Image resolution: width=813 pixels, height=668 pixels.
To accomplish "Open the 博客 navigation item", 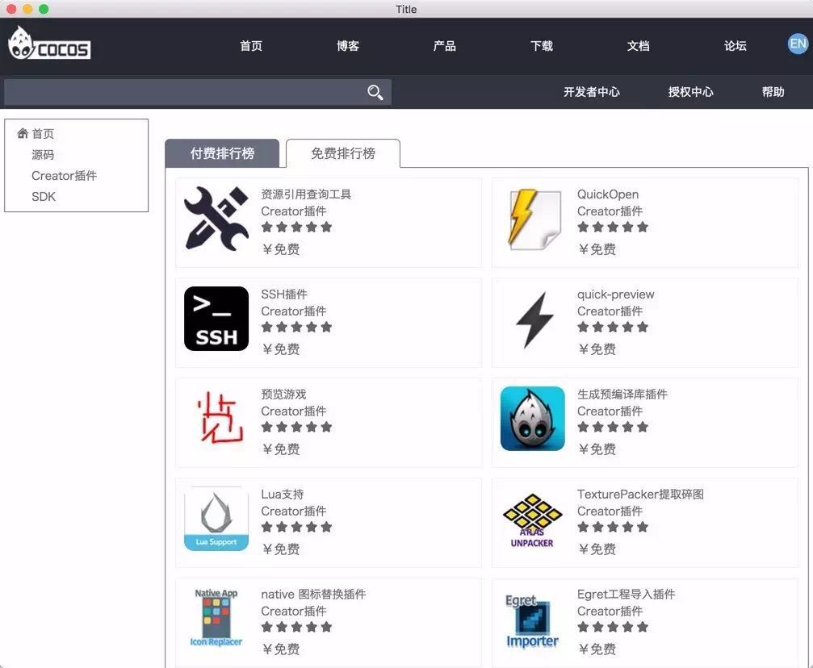I will (x=348, y=46).
